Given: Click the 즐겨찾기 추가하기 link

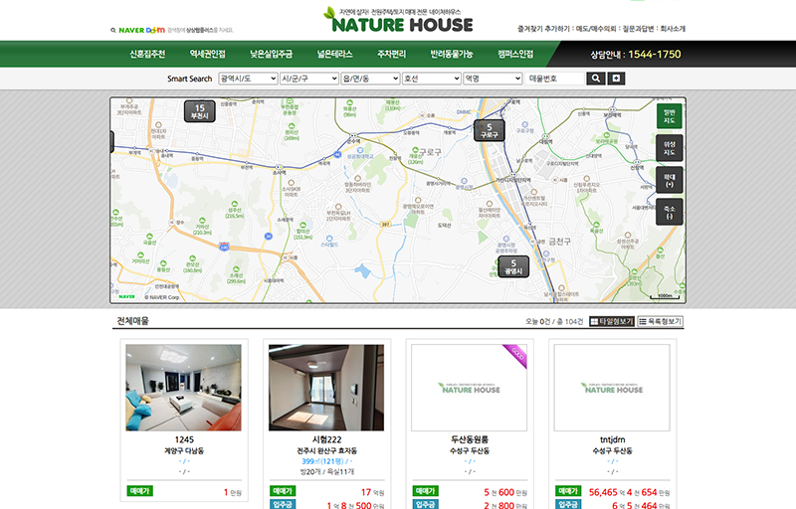Looking at the screenshot, I should click(543, 29).
